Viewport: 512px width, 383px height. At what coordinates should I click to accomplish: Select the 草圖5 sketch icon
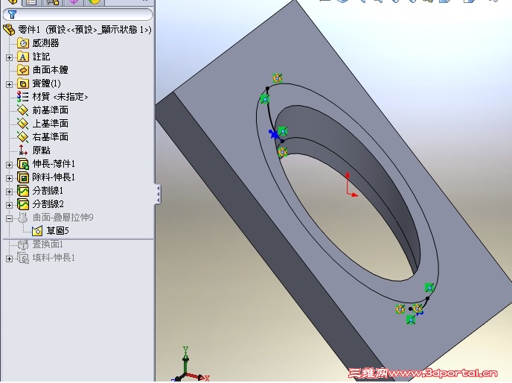pyautogui.click(x=37, y=231)
